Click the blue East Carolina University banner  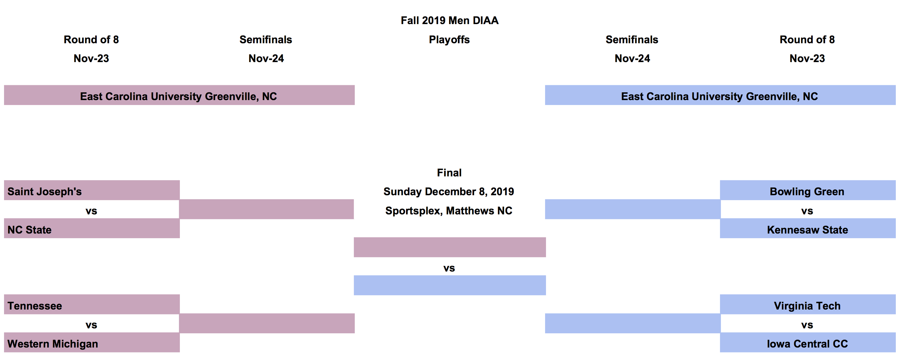[x=720, y=95]
